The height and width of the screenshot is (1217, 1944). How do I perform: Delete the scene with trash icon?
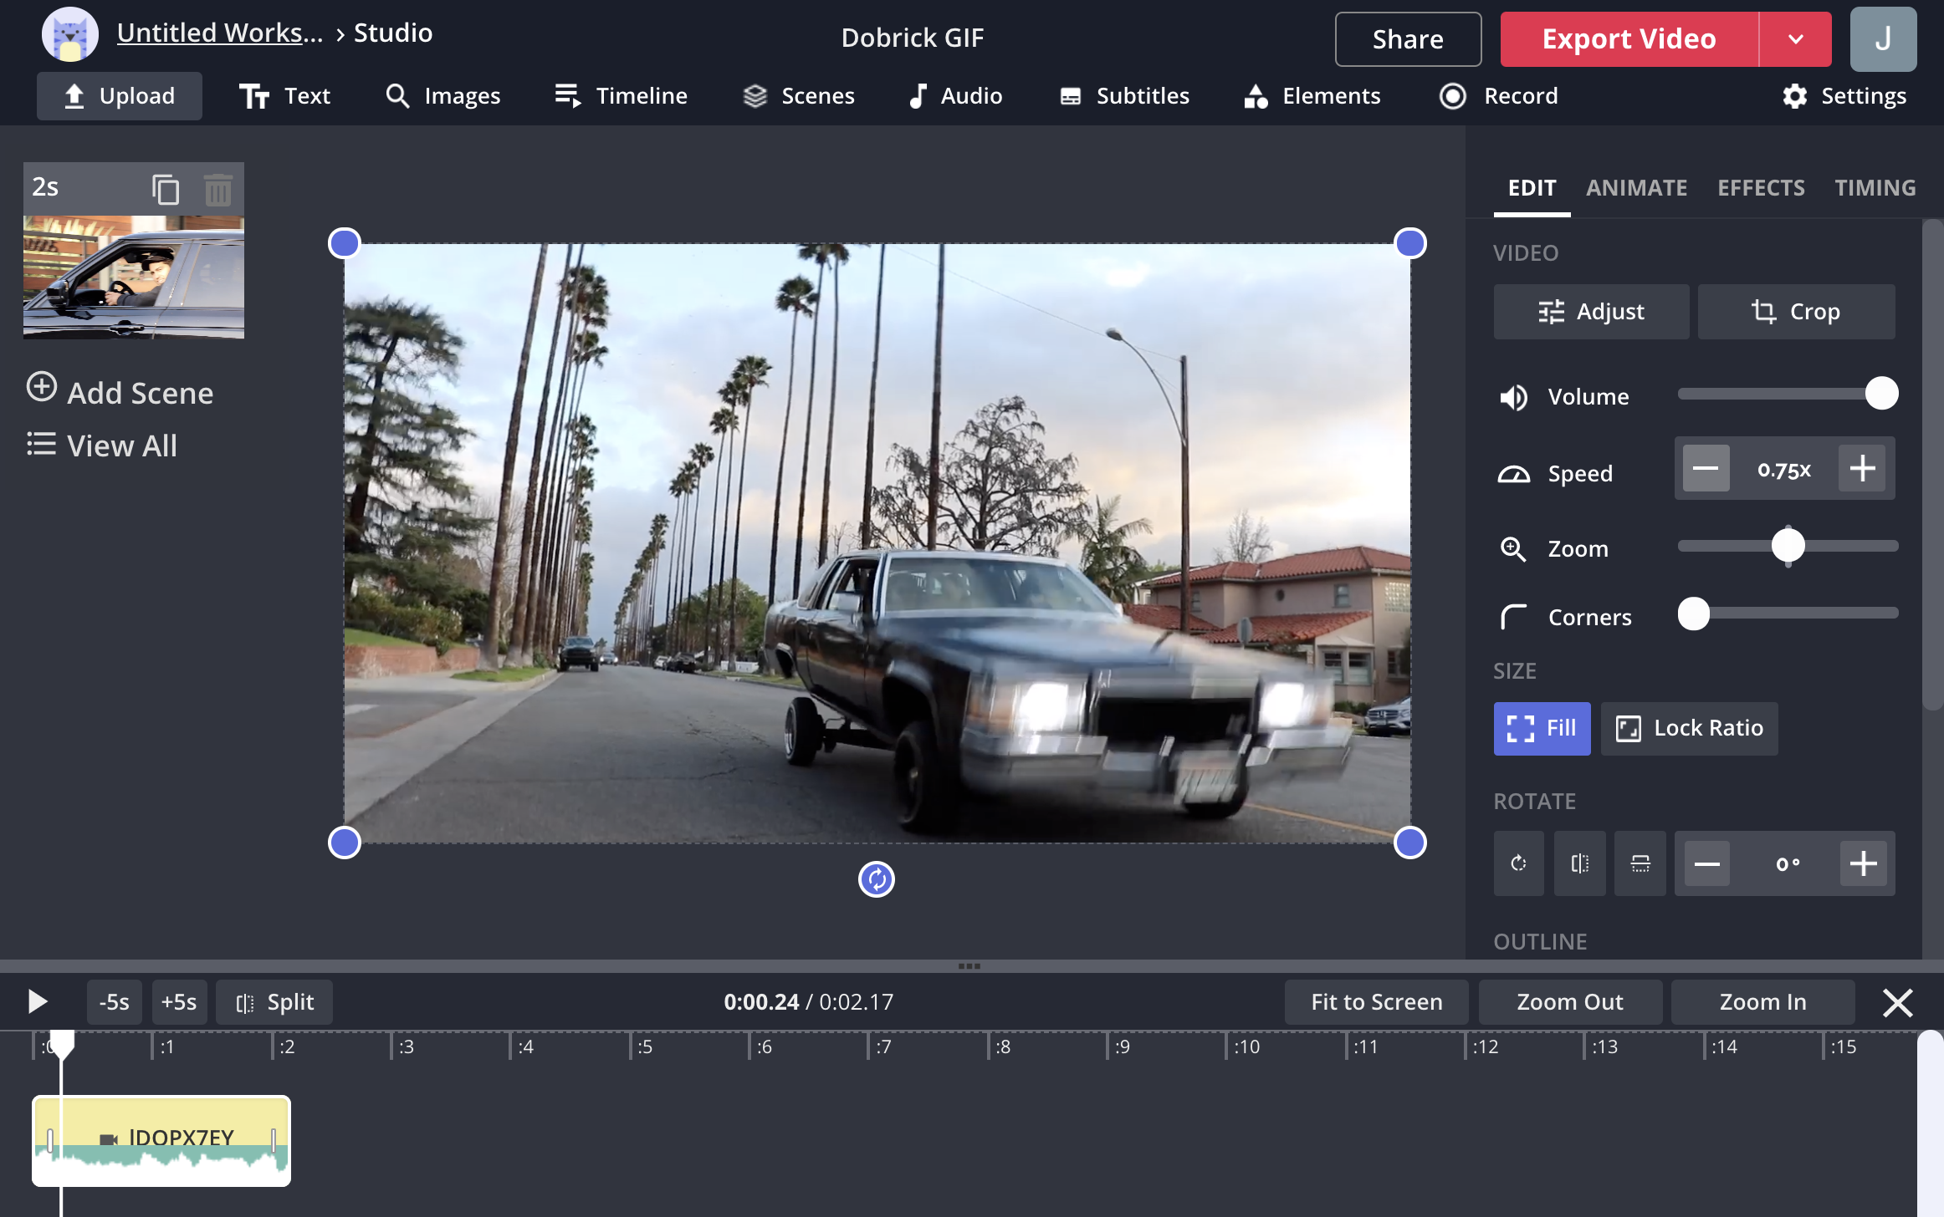click(217, 189)
